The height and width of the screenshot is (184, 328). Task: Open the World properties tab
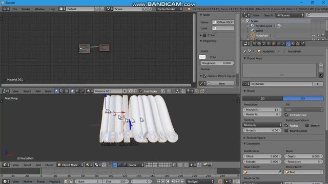pyautogui.click(x=269, y=44)
